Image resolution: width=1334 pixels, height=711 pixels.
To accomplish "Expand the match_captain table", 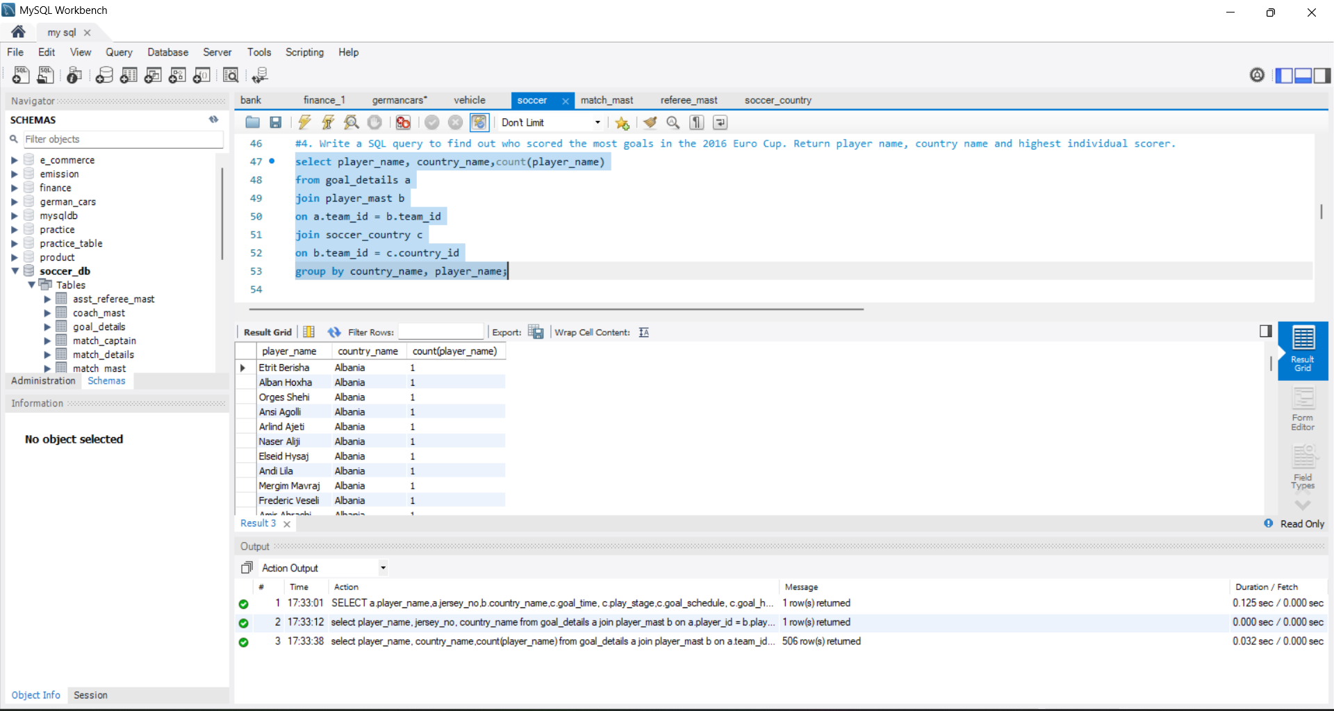I will pyautogui.click(x=47, y=341).
